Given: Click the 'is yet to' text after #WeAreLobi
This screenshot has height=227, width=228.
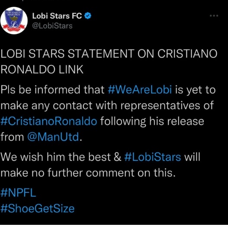Looking at the screenshot, I should point(195,90).
